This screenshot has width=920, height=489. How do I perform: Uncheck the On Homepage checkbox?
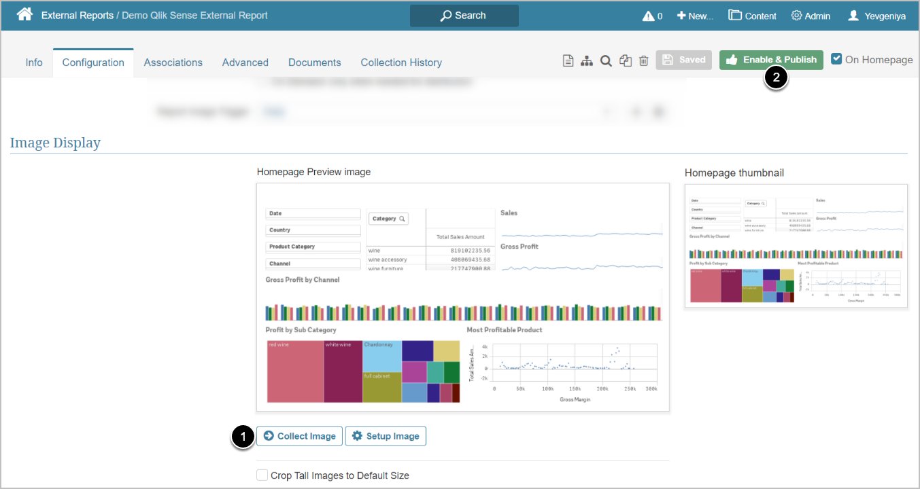(x=836, y=59)
